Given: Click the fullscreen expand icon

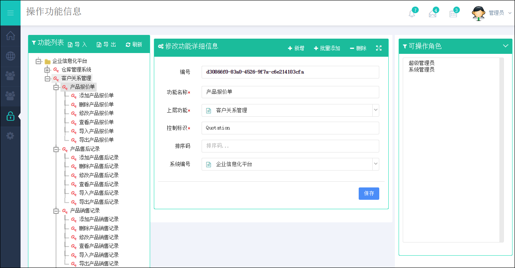Looking at the screenshot, I should (x=379, y=48).
